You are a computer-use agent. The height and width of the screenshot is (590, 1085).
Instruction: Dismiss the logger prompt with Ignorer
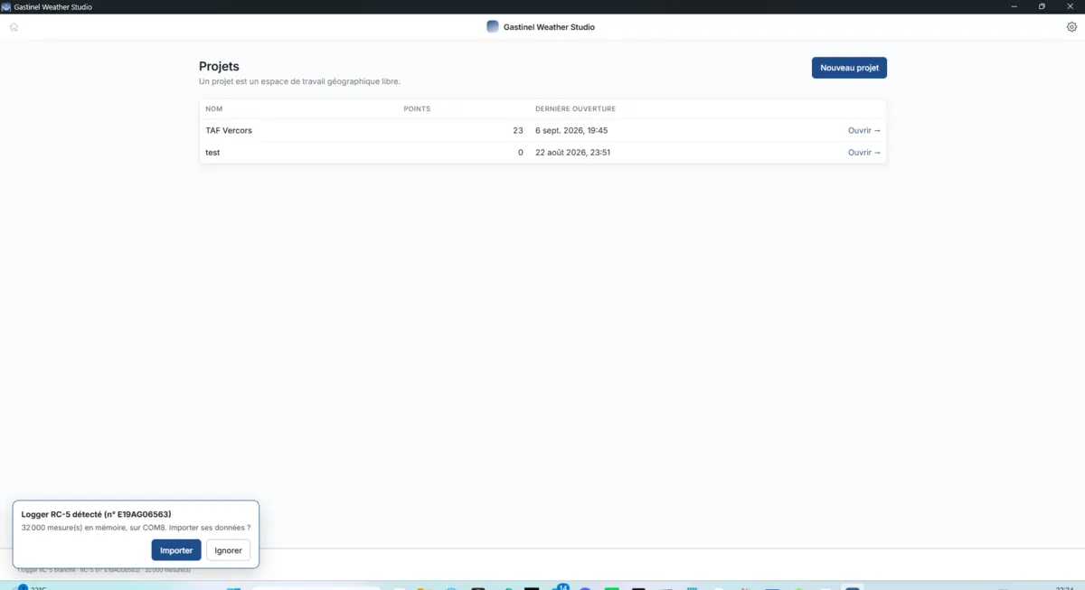click(x=228, y=550)
